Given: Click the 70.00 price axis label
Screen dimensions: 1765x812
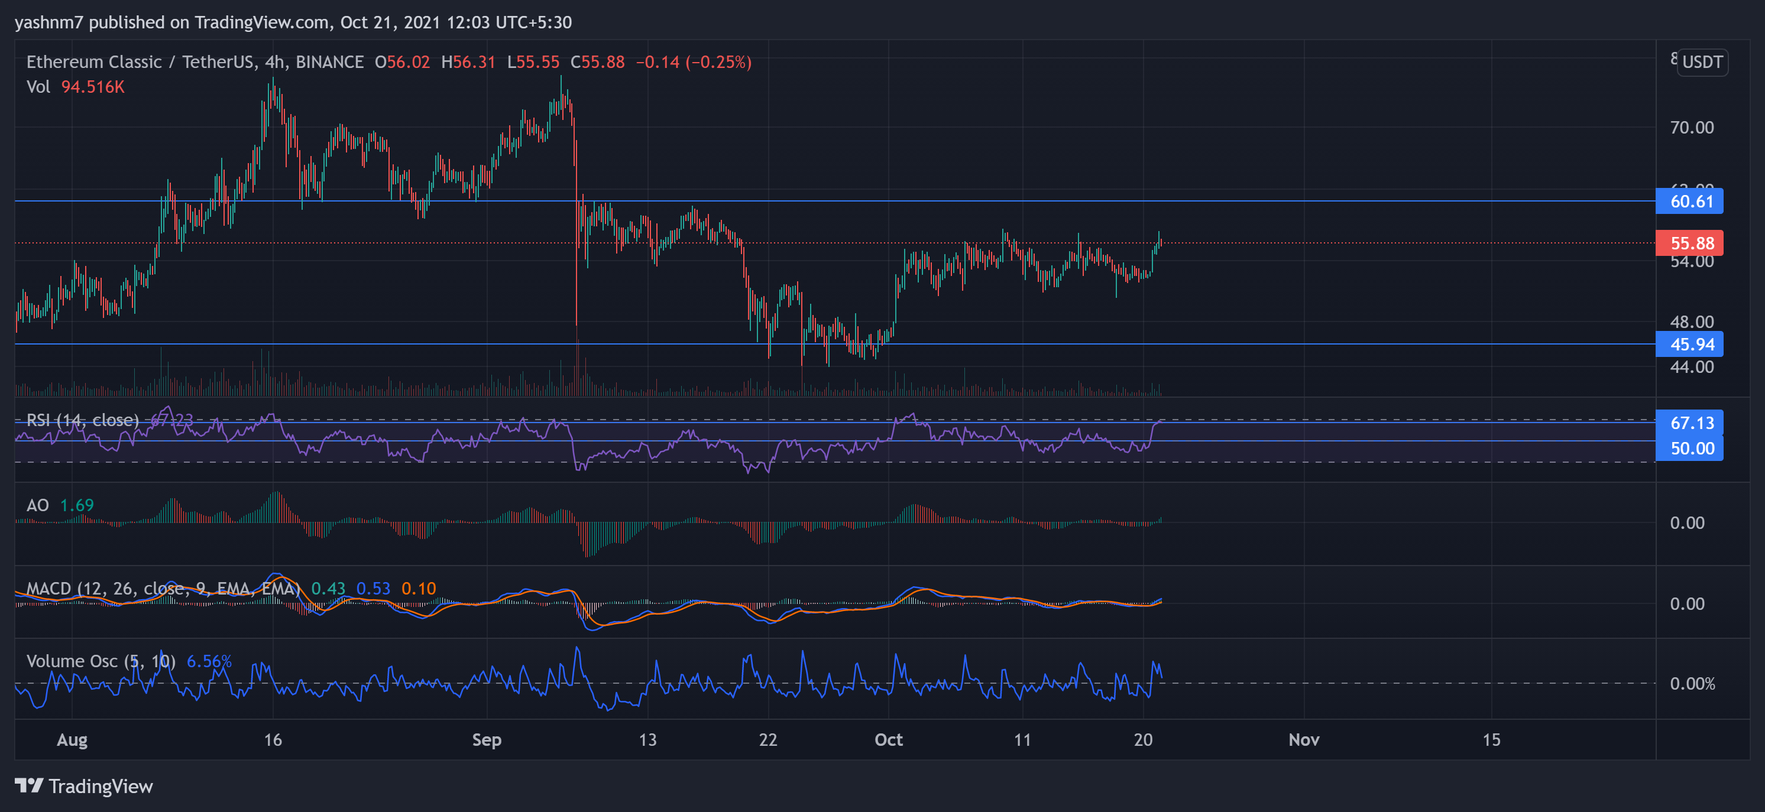Looking at the screenshot, I should [1692, 127].
